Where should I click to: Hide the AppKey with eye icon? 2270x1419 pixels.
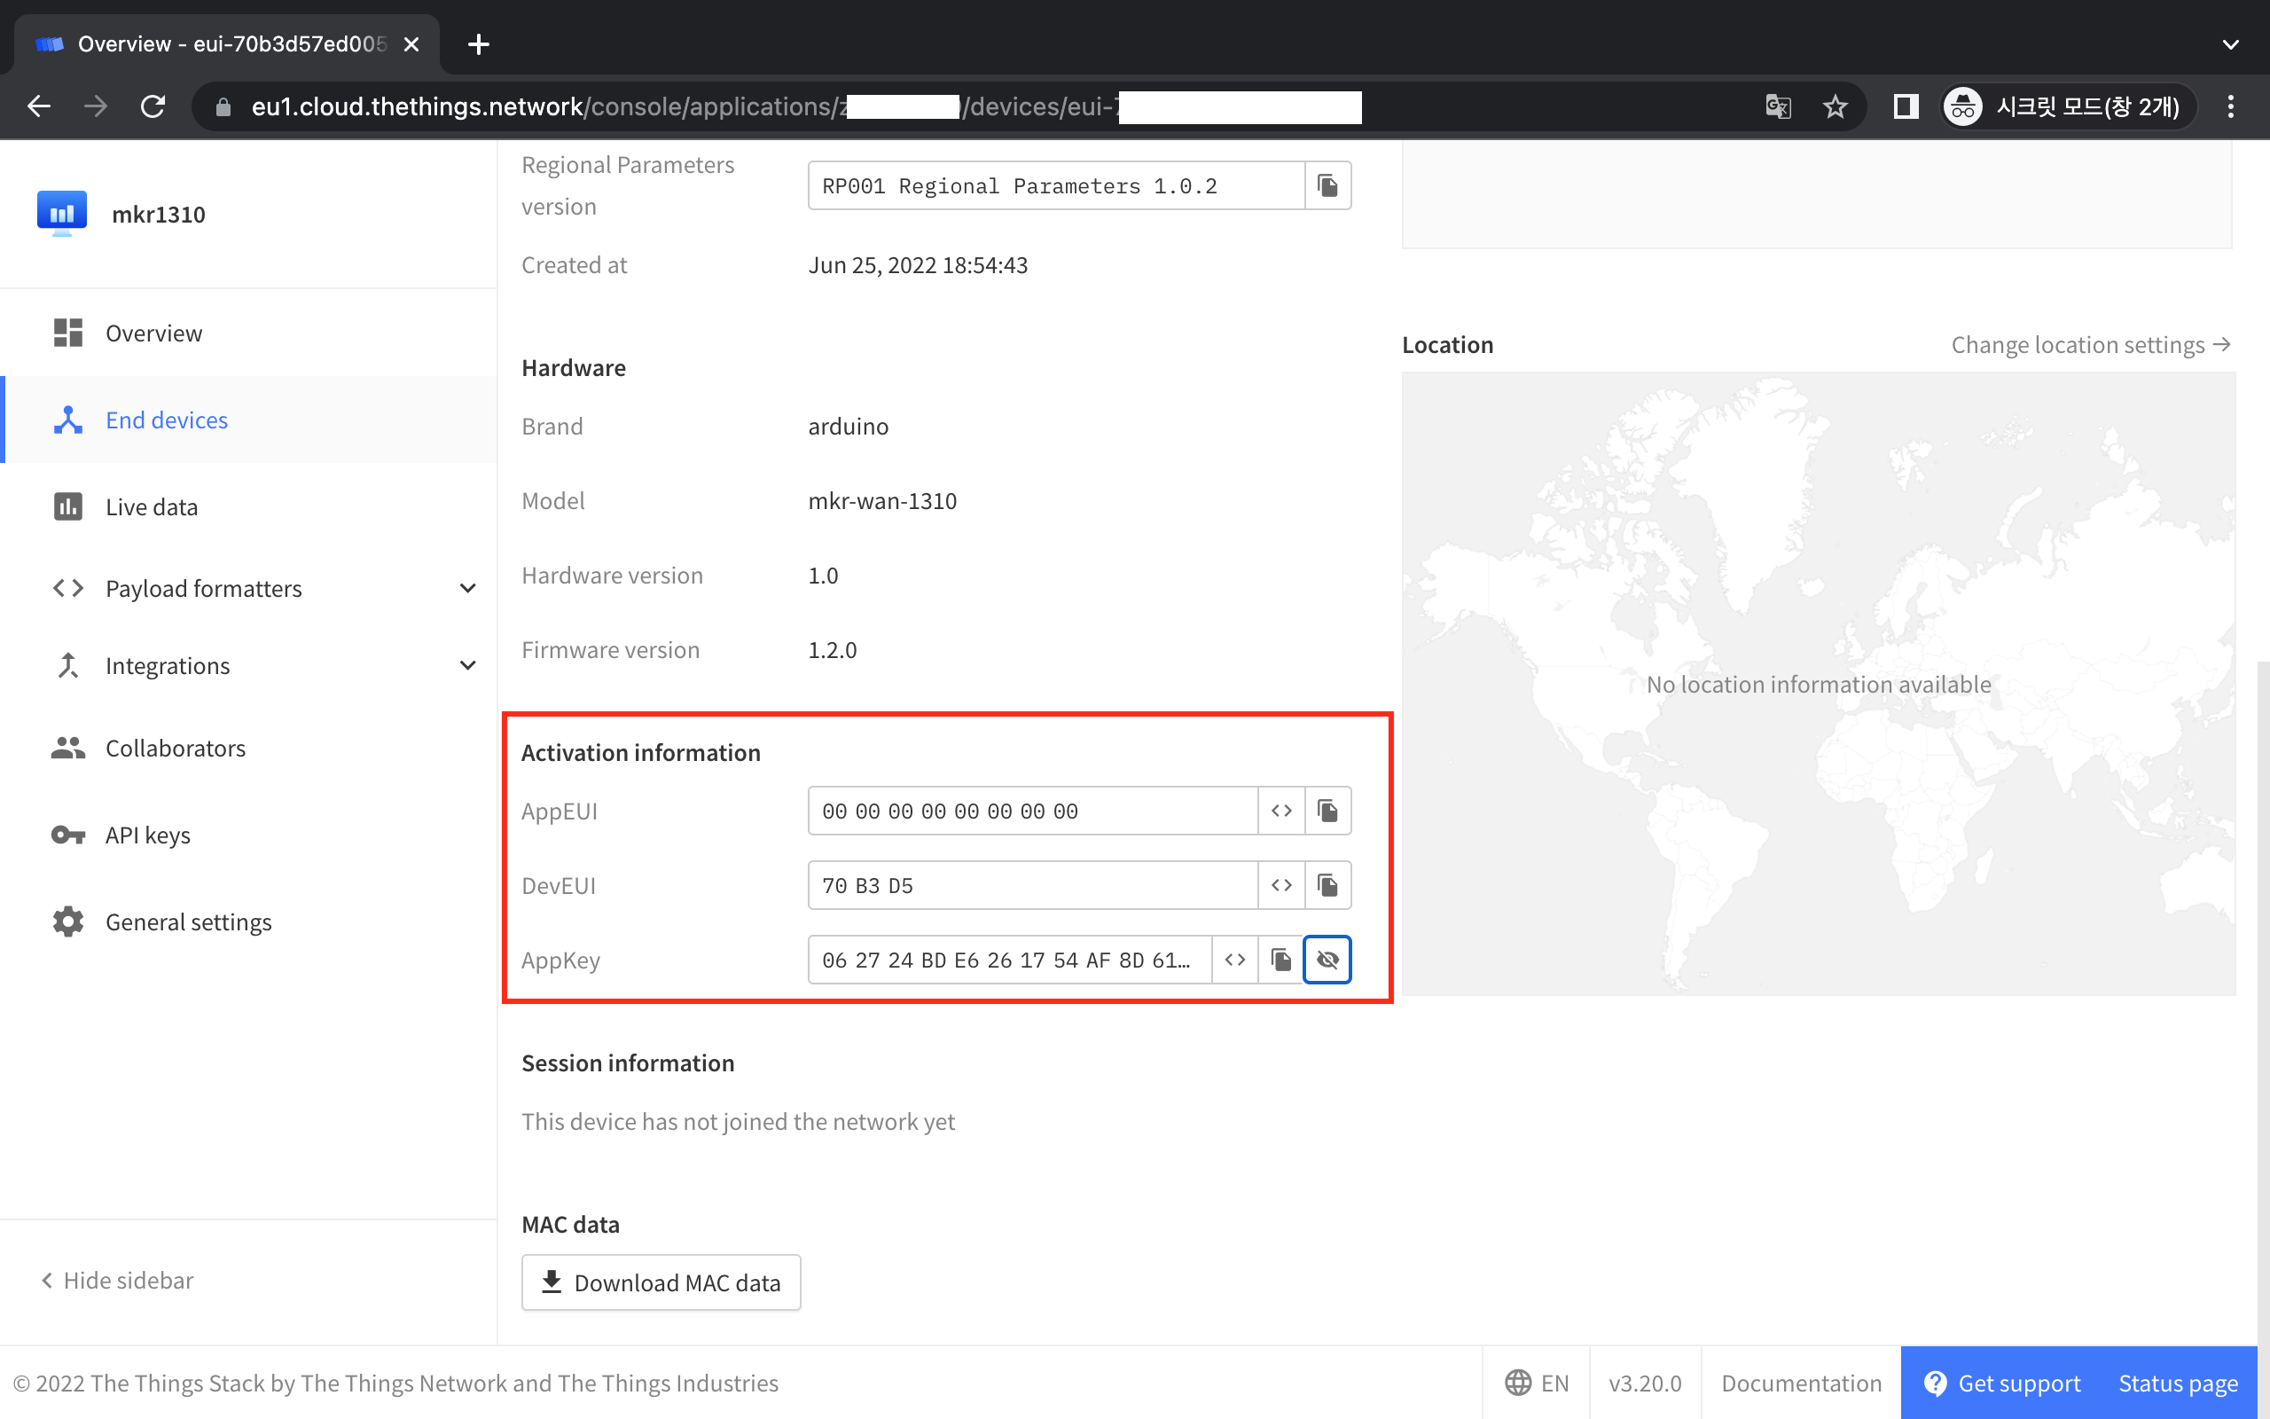1327,959
